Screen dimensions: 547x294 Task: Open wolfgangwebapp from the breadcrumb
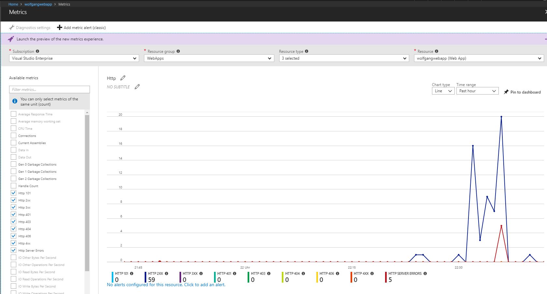click(38, 4)
